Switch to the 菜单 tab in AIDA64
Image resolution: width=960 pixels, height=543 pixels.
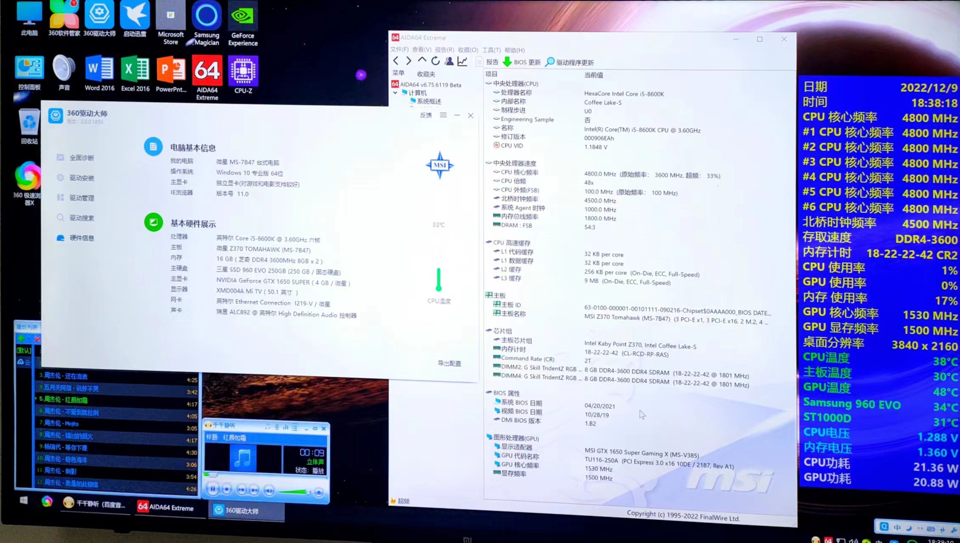click(x=398, y=73)
